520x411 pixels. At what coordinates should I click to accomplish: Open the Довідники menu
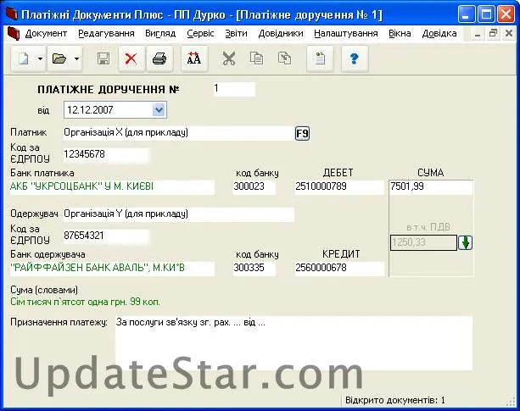[x=281, y=33]
